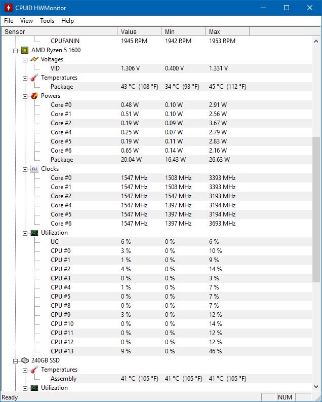Click the Max column header
This screenshot has height=402, width=322.
(x=227, y=32)
